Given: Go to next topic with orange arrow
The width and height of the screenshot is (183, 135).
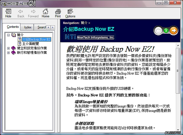Looking at the screenshot, I should 174,30.
